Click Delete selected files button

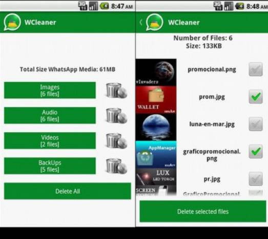tap(203, 211)
